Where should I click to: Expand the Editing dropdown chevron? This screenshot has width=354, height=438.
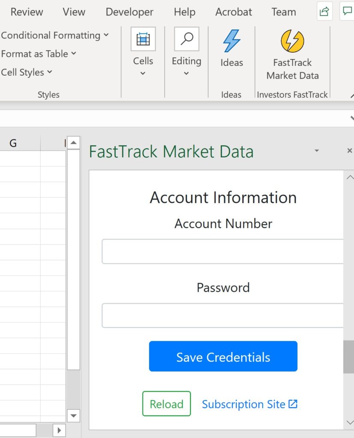(186, 74)
